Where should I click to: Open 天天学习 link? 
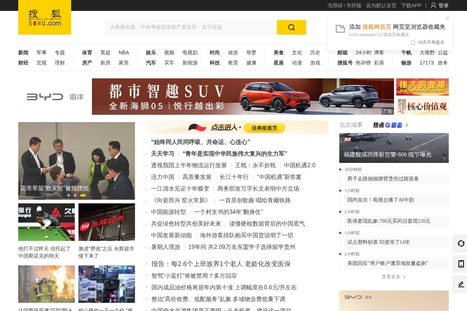(163, 154)
